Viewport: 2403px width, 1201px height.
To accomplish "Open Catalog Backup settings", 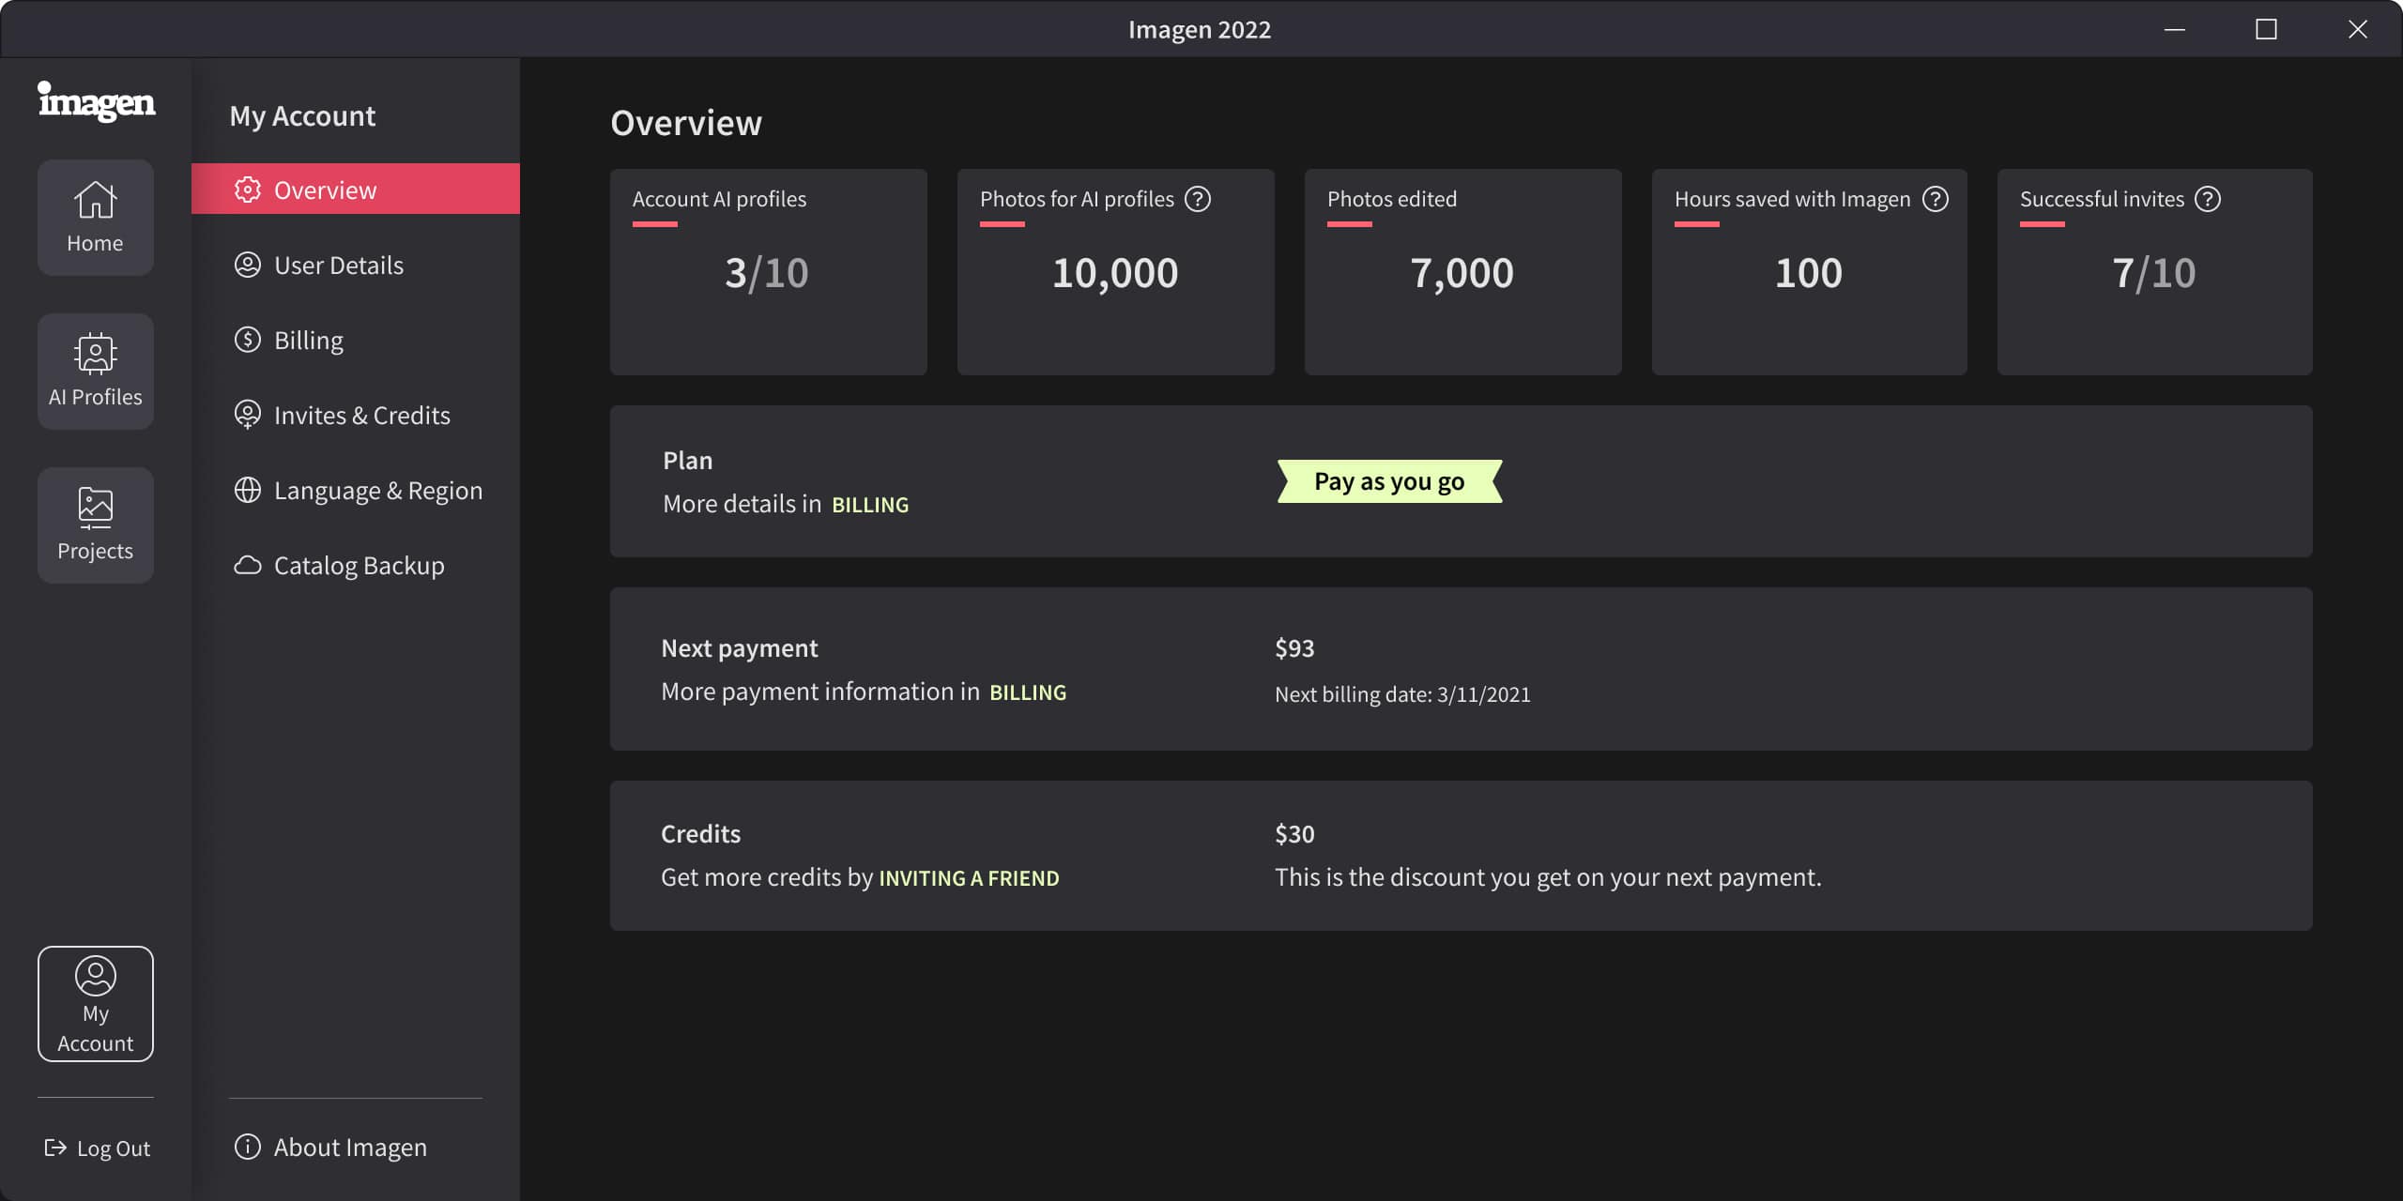I will click(x=359, y=565).
